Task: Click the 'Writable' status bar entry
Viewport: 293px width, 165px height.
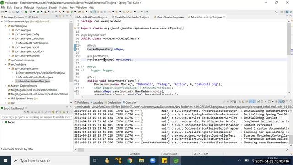Action: [135, 154]
